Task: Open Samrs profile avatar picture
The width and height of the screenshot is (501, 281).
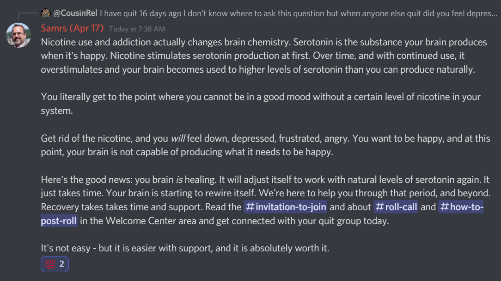Action: click(x=18, y=35)
